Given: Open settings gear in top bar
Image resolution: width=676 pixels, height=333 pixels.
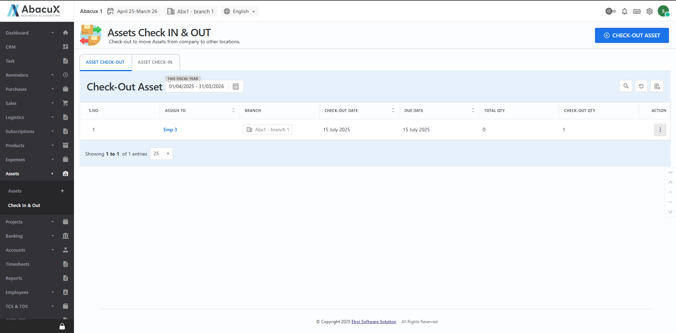Looking at the screenshot, I should 649,11.
